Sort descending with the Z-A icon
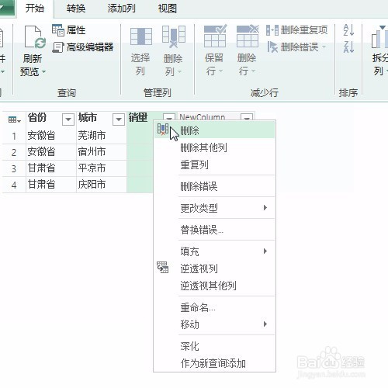This screenshot has height=388, width=388. click(x=348, y=47)
